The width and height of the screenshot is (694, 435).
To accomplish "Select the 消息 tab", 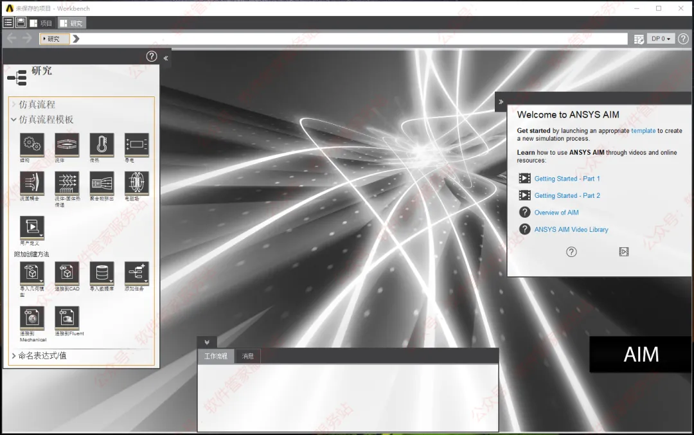I will pyautogui.click(x=247, y=356).
